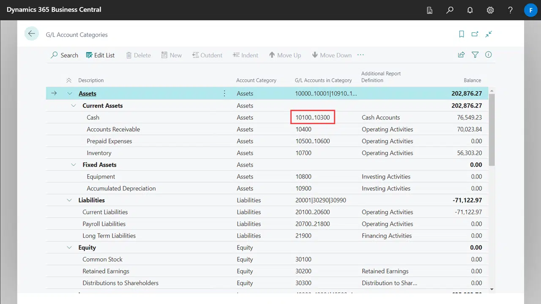Collapse the Liabilities category
This screenshot has height=304, width=541.
tap(69, 200)
